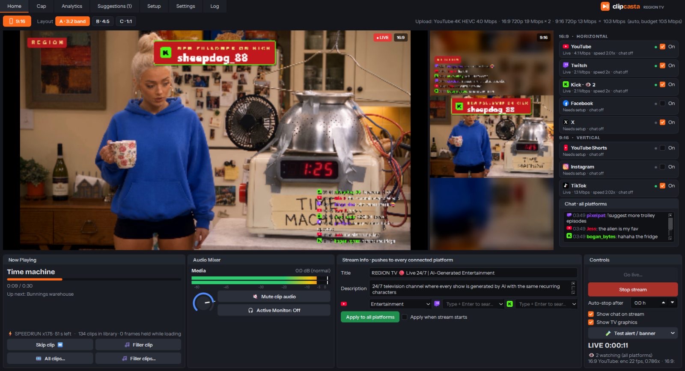Click the Twitch icon on pixelpat's chat message

coord(569,215)
